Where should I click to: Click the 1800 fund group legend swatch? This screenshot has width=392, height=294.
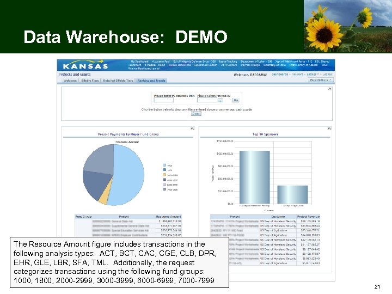tap(164, 170)
